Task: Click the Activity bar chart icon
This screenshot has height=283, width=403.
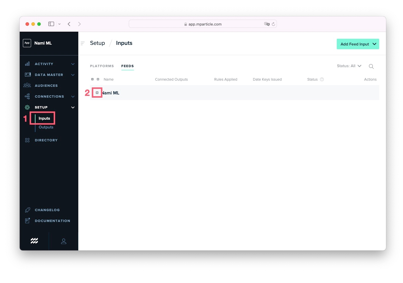Action: [27, 64]
